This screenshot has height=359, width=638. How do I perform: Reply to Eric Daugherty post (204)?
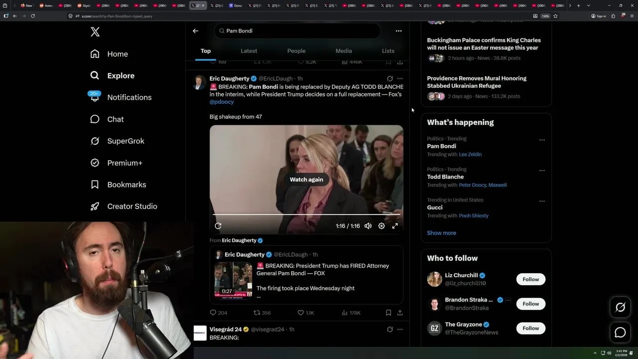218,313
